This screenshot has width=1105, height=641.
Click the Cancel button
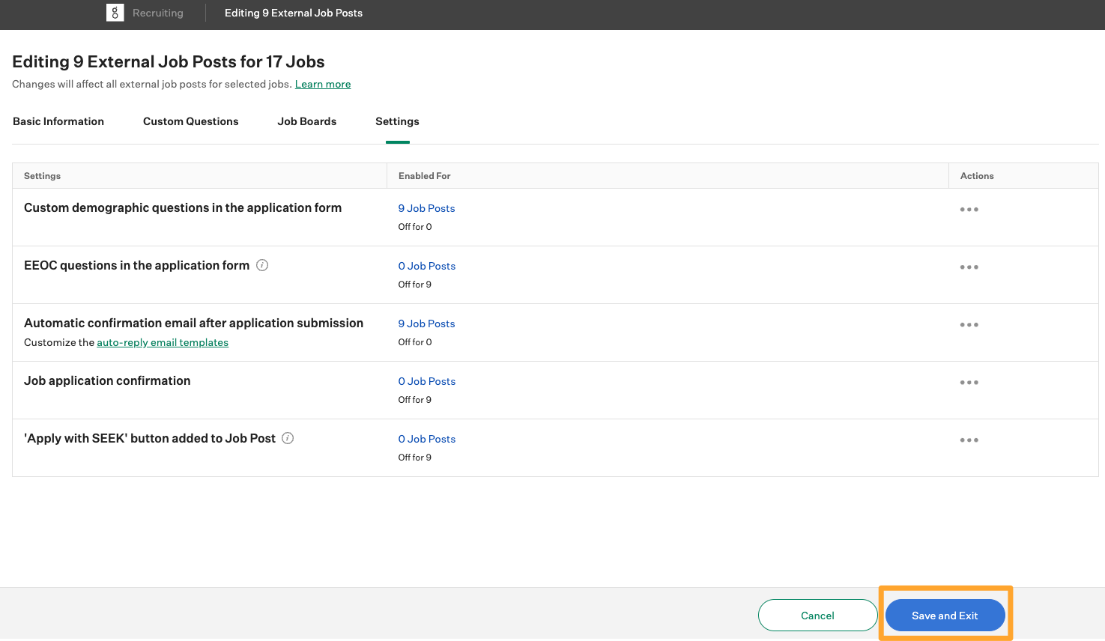point(817,615)
